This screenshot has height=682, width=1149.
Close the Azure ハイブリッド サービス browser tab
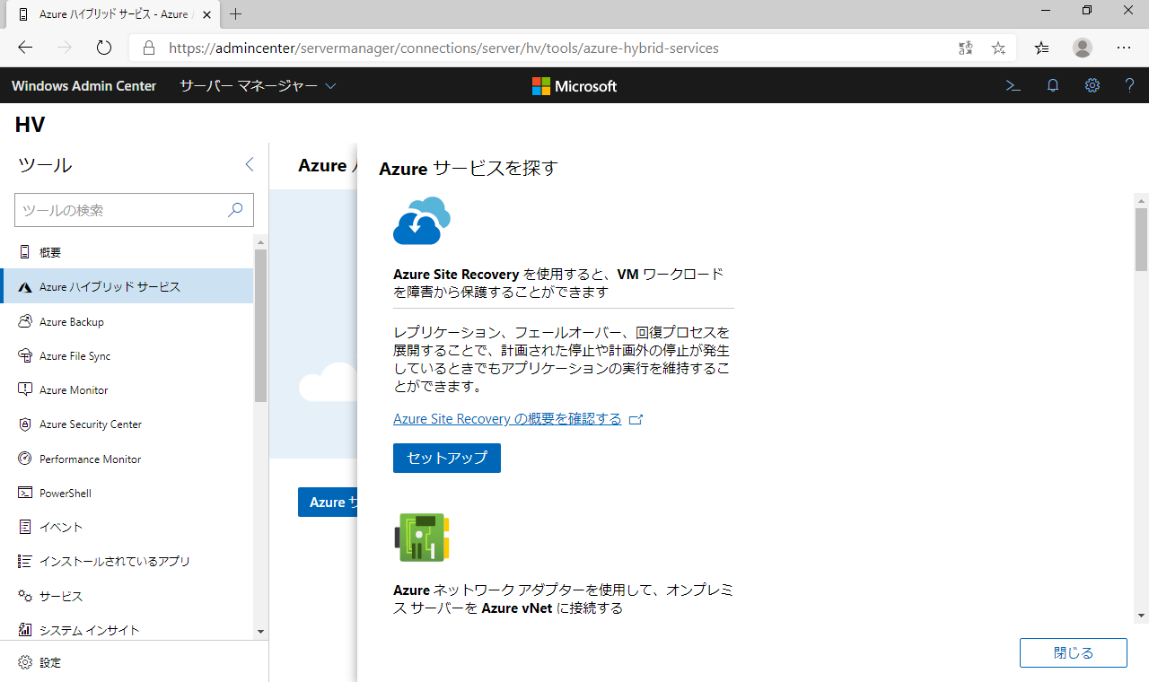tap(206, 14)
